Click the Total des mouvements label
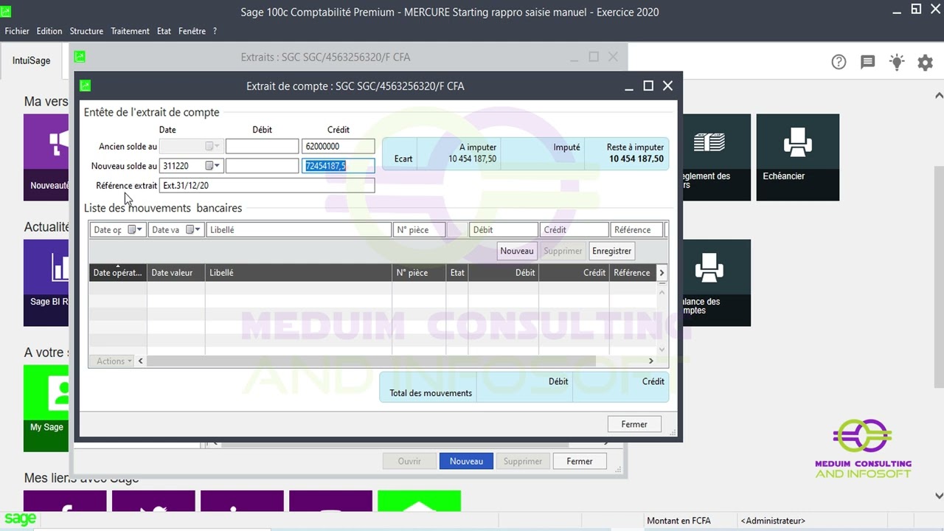 pos(431,393)
